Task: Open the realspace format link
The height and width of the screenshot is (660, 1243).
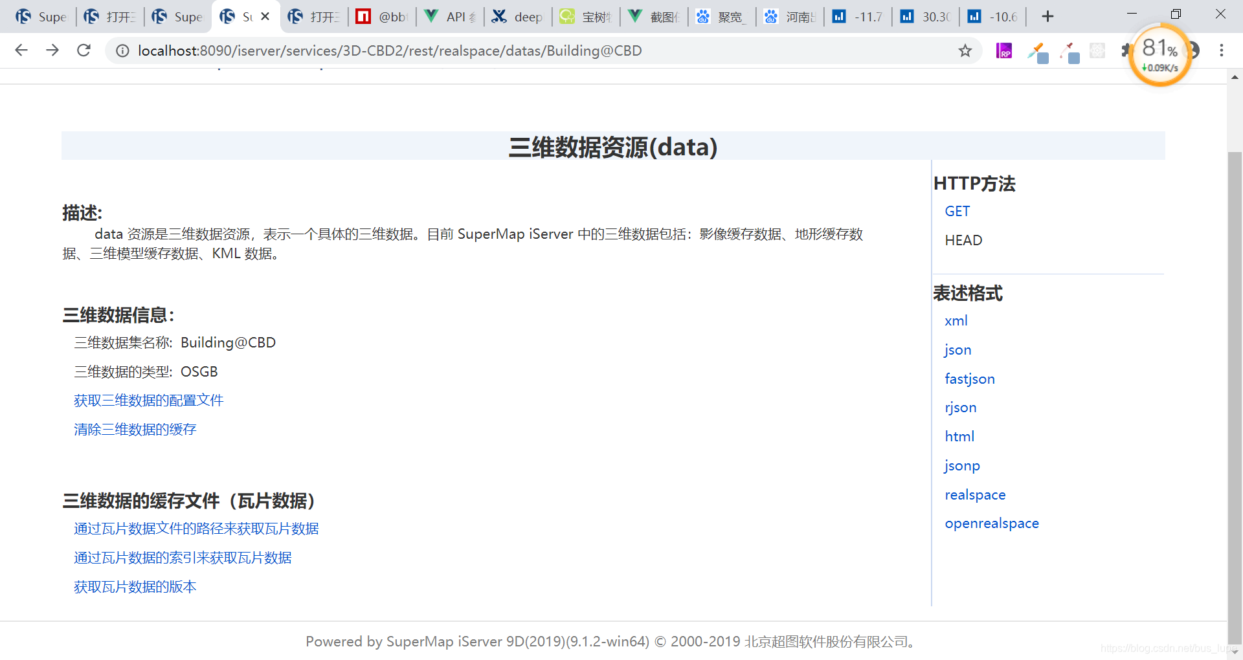Action: (975, 495)
